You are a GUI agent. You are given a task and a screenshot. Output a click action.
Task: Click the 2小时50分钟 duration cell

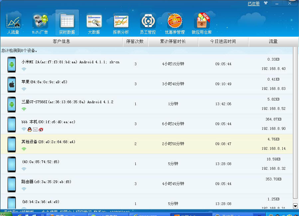173,144
